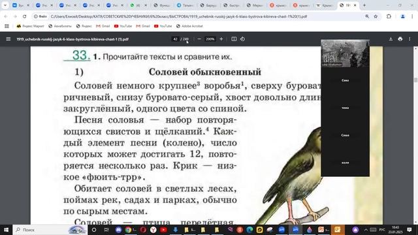The image size is (418, 235).
Task: Select participant Саша in the call panel
Action: [346, 135]
